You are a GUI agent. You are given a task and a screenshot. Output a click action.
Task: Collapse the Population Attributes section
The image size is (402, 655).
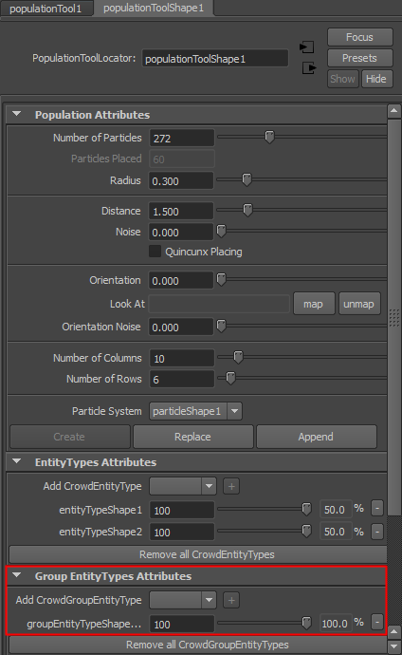[17, 114]
